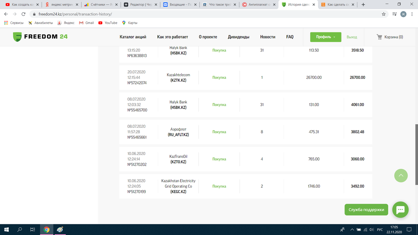Open volume control in system tray
Image resolution: width=418 pixels, height=235 pixels.
click(x=372, y=230)
